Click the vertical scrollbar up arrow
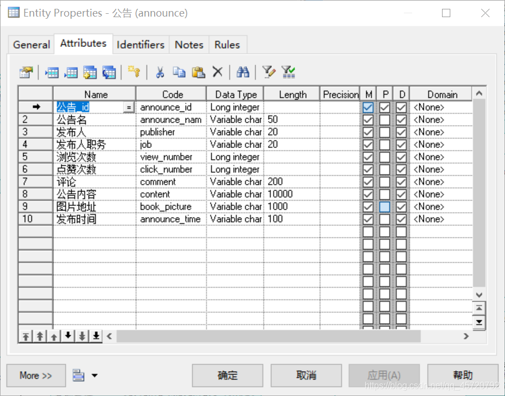Image resolution: width=505 pixels, height=396 pixels. 479,93
